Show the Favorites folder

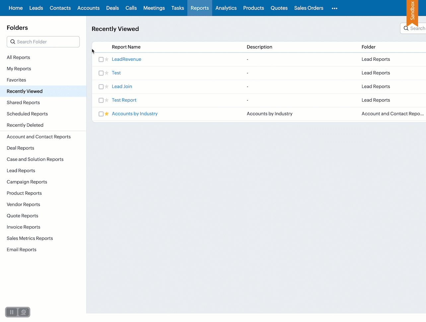[x=16, y=80]
